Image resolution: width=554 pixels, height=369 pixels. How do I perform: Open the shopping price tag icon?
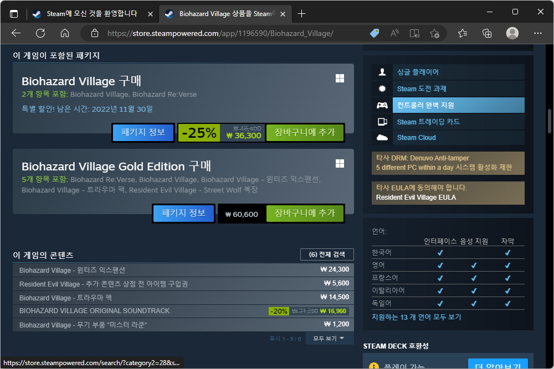375,33
